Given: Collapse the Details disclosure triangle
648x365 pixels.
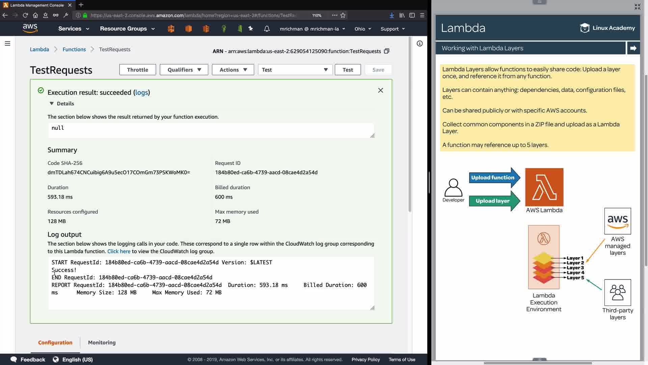Looking at the screenshot, I should pos(52,104).
